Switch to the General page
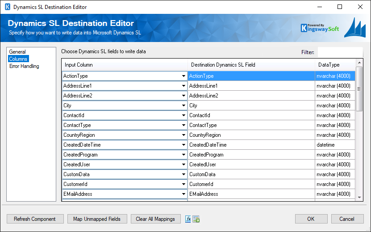This screenshot has height=232, width=371. 17,52
